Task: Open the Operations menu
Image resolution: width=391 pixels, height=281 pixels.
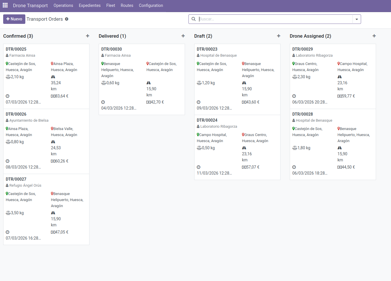Action: pos(63,5)
